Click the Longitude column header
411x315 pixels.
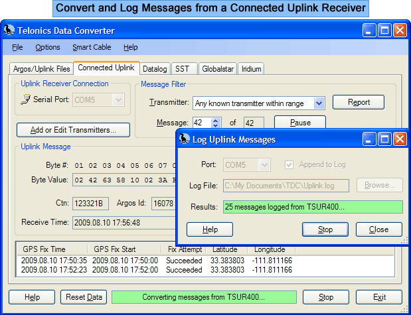point(272,249)
